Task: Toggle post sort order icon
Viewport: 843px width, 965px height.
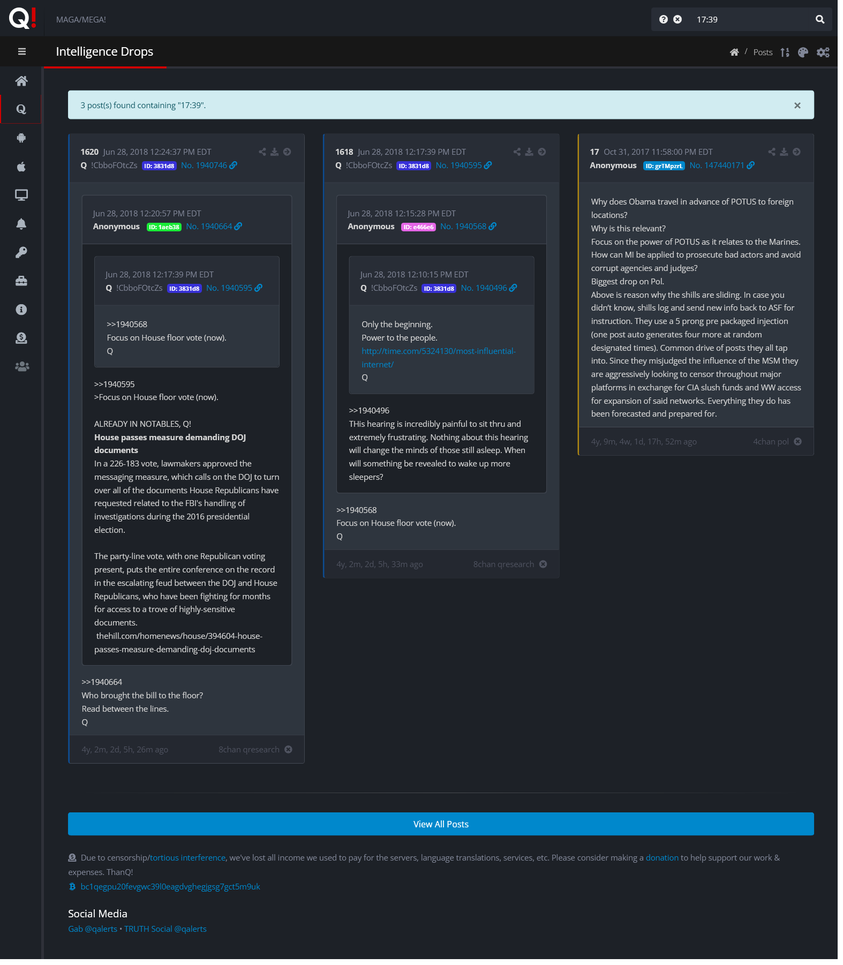Action: coord(785,52)
